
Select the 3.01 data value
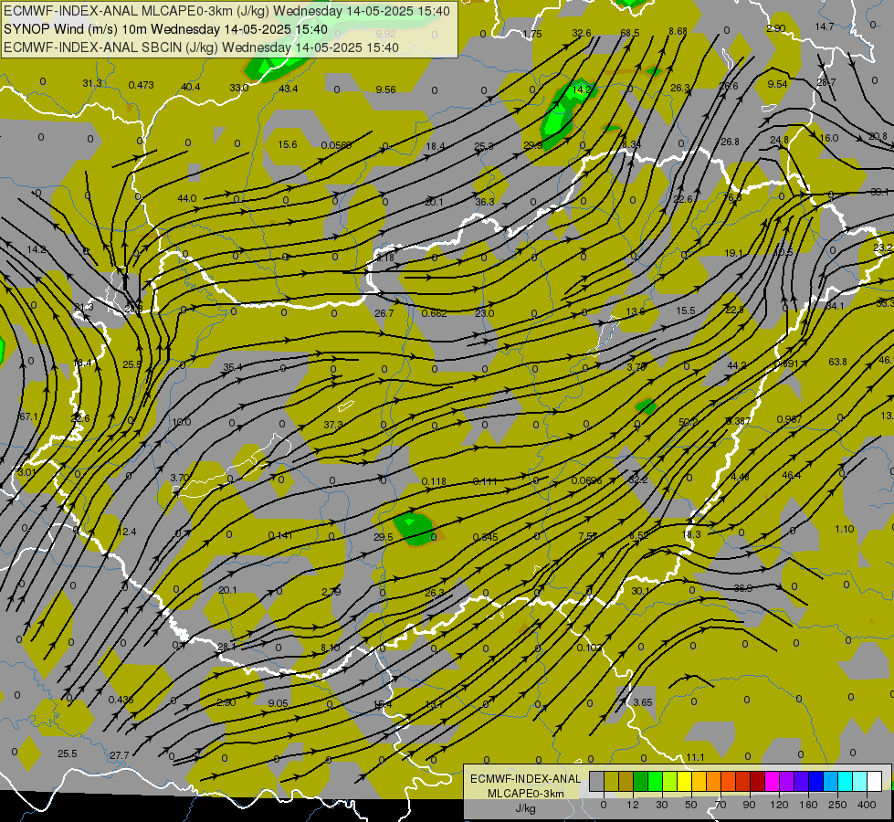click(26, 472)
